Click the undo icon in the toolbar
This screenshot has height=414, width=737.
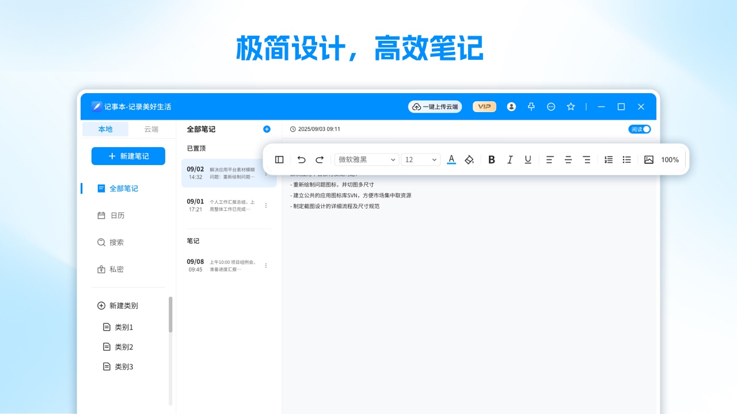click(x=301, y=159)
